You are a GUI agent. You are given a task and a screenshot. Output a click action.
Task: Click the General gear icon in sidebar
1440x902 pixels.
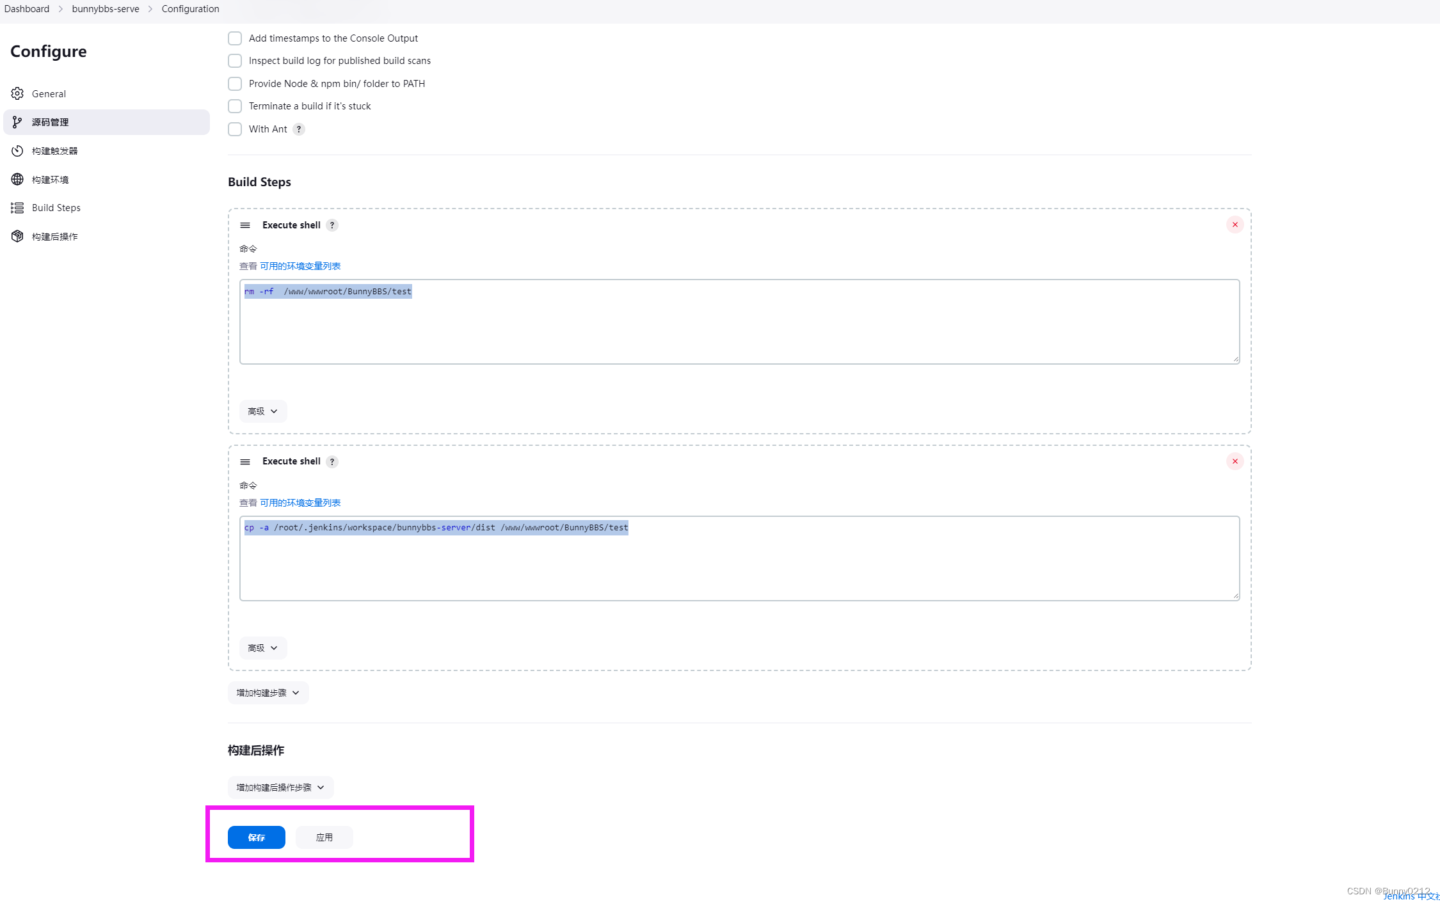[x=17, y=93]
